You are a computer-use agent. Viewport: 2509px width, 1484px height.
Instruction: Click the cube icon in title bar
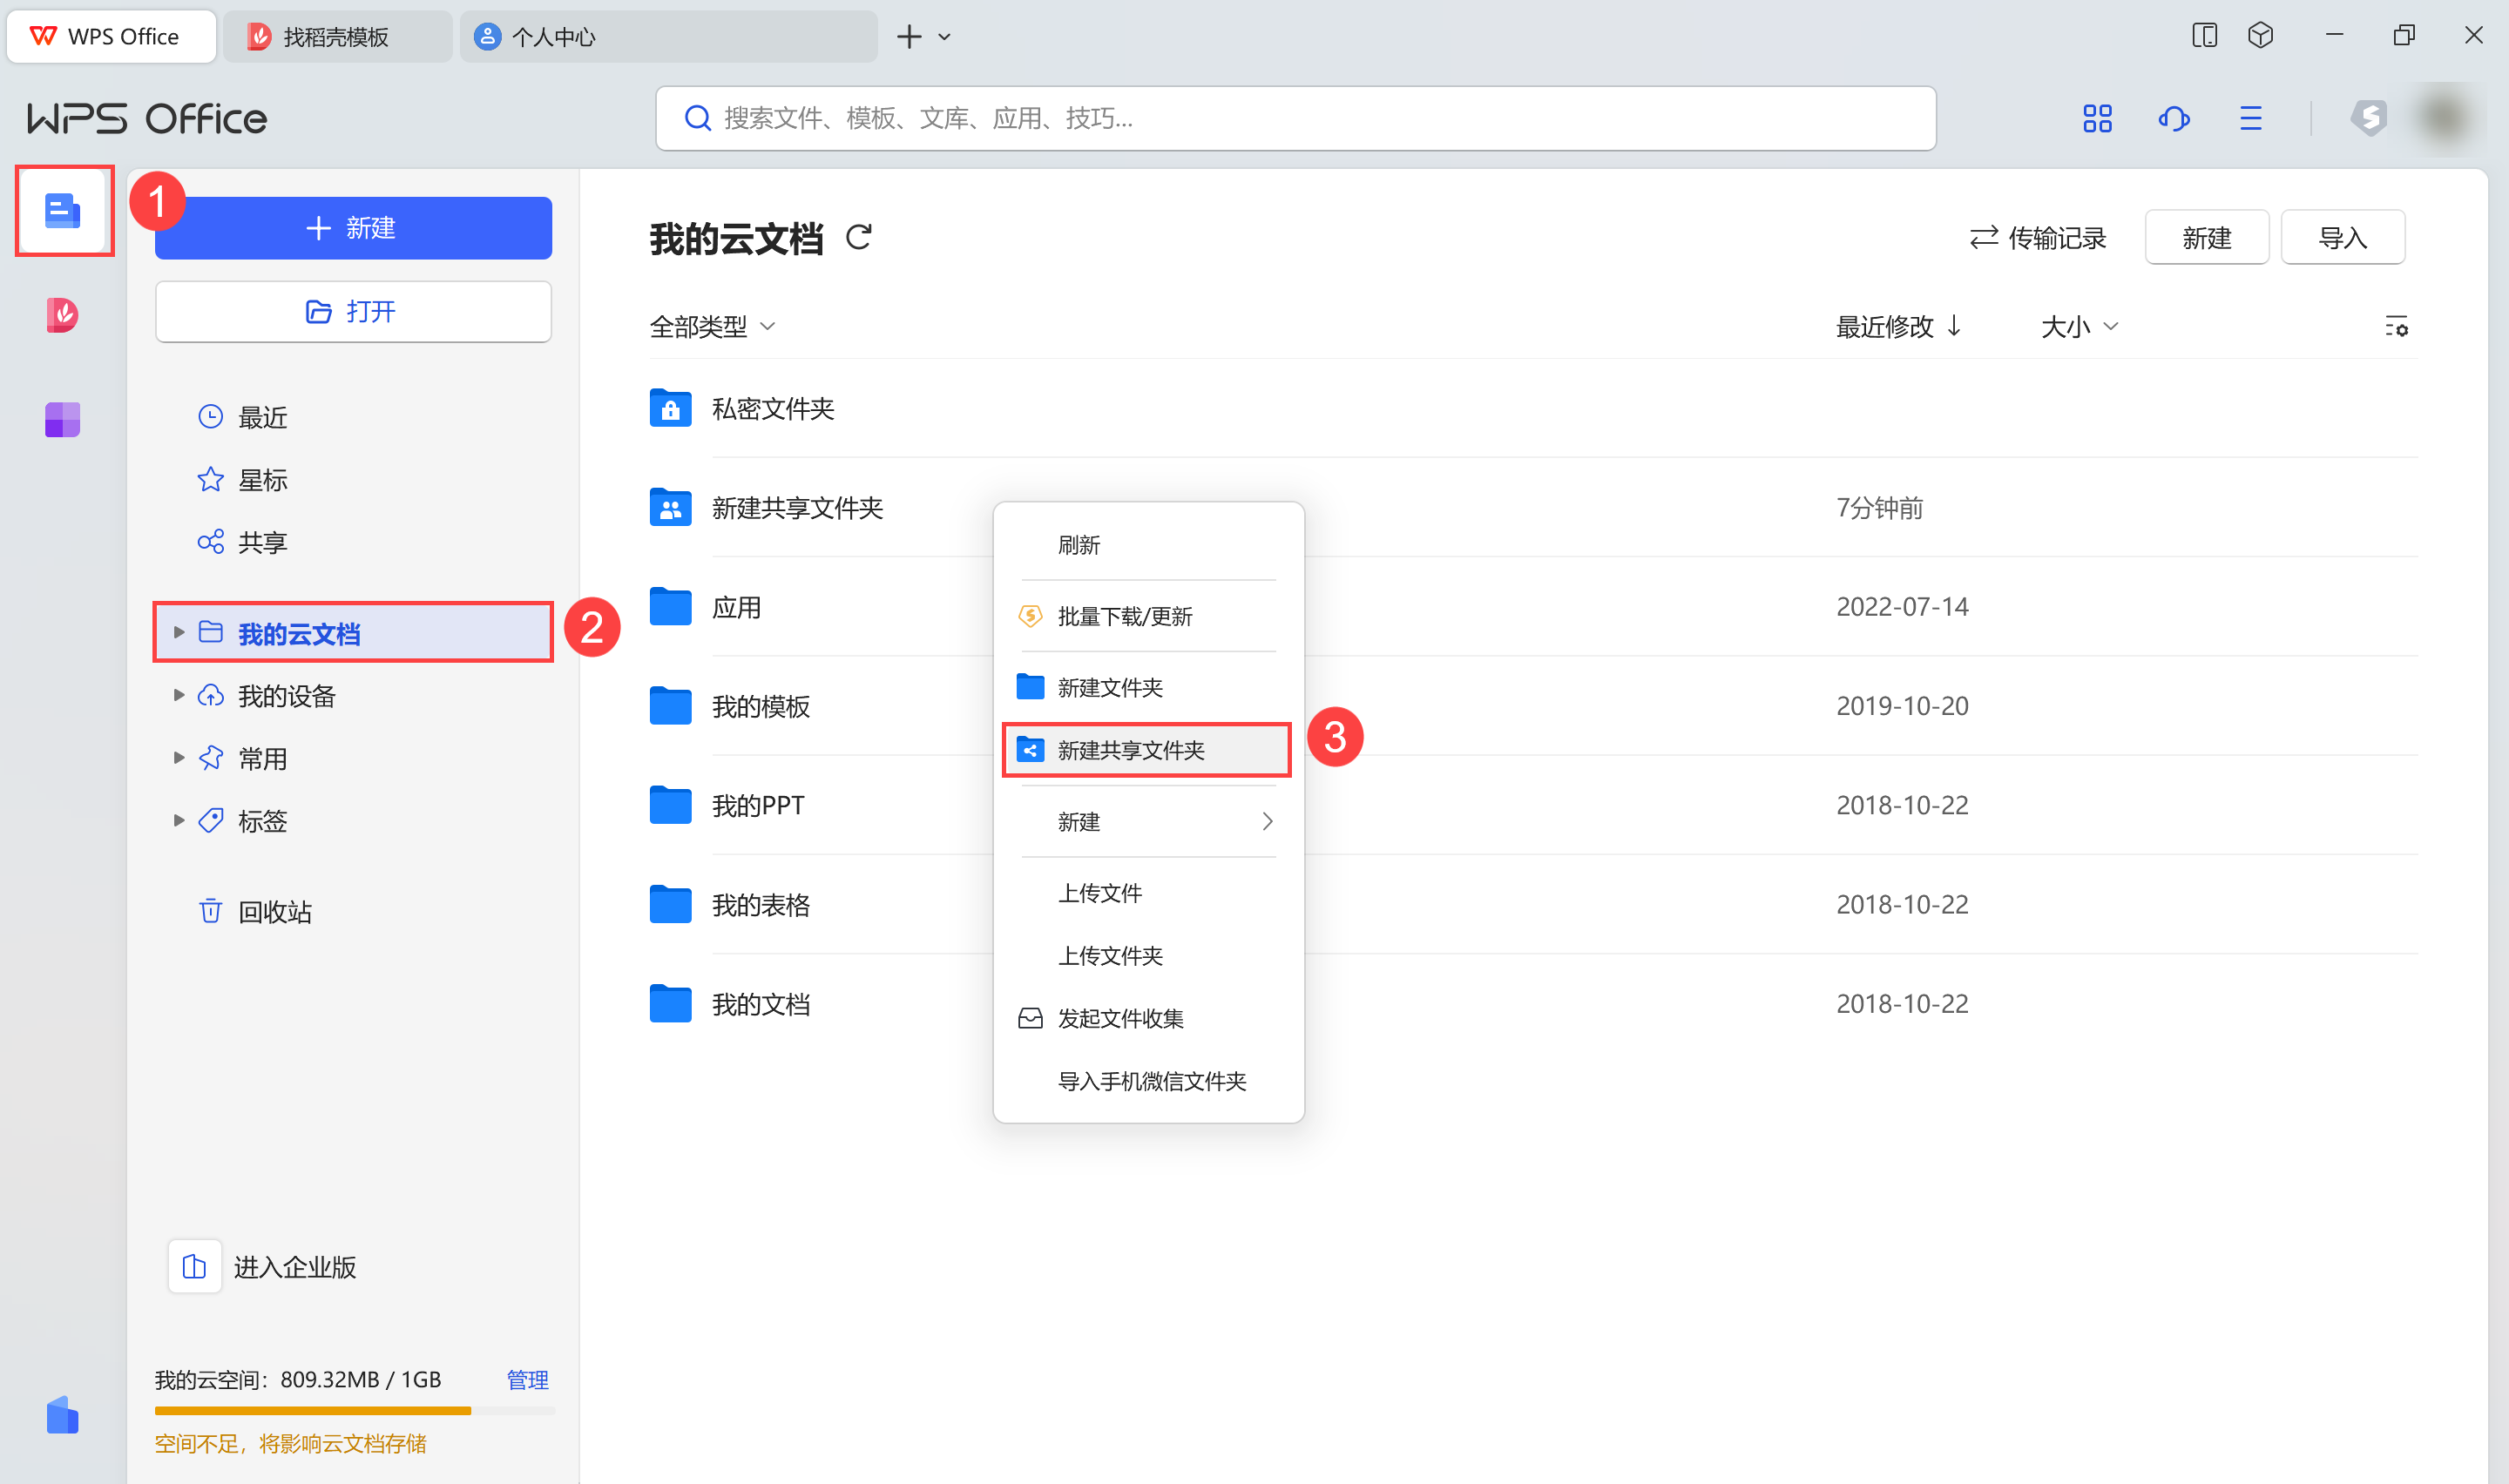[x=2260, y=36]
